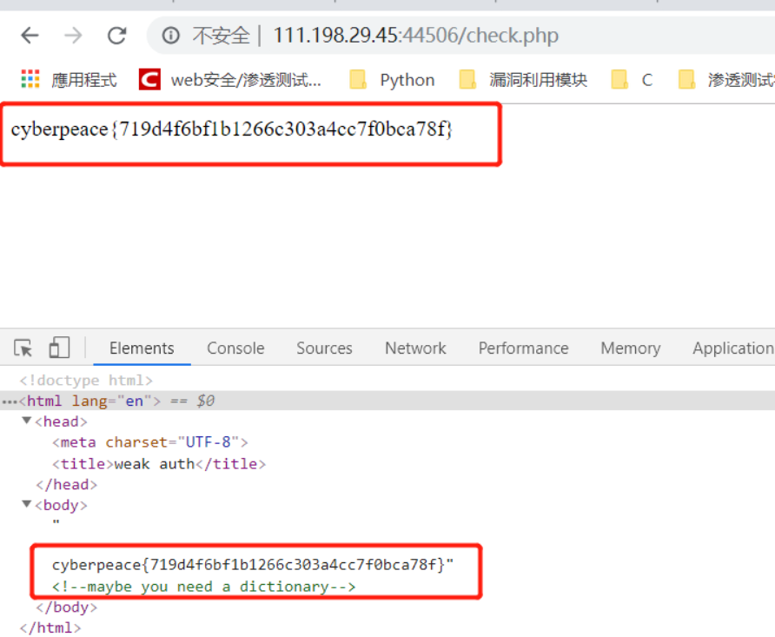Switch to the Console tab
Image resolution: width=775 pixels, height=637 pixels.
(x=235, y=348)
